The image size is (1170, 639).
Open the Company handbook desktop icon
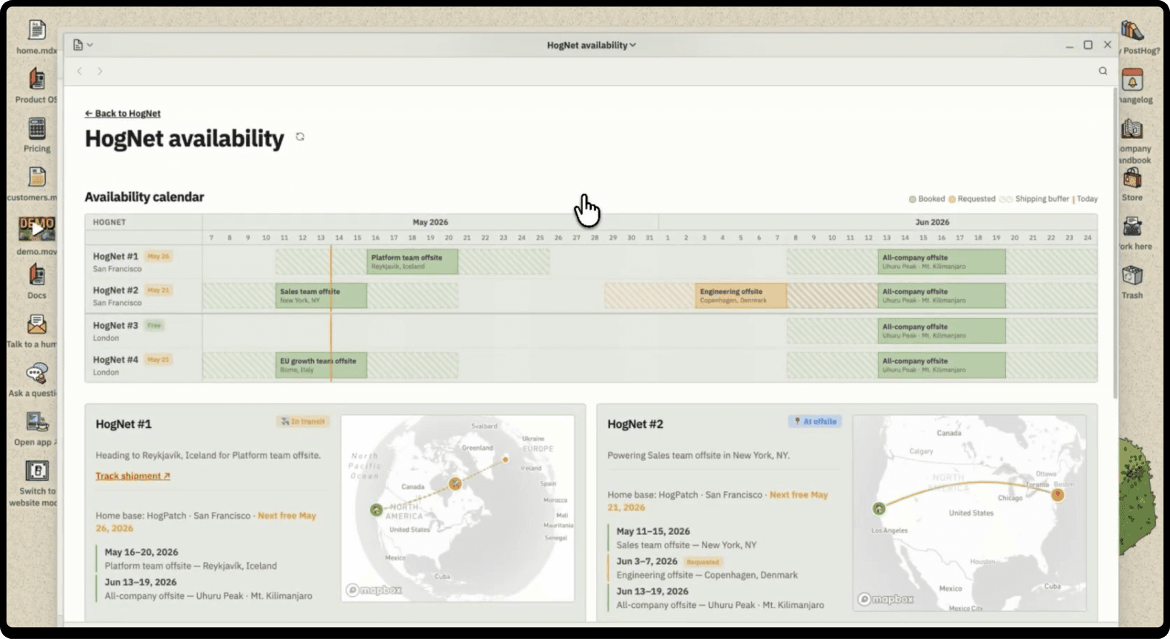[1132, 129]
